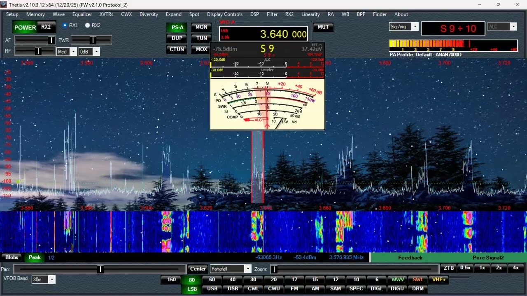Open the Filter menu
This screenshot has width=527, height=296.
pyautogui.click(x=272, y=14)
